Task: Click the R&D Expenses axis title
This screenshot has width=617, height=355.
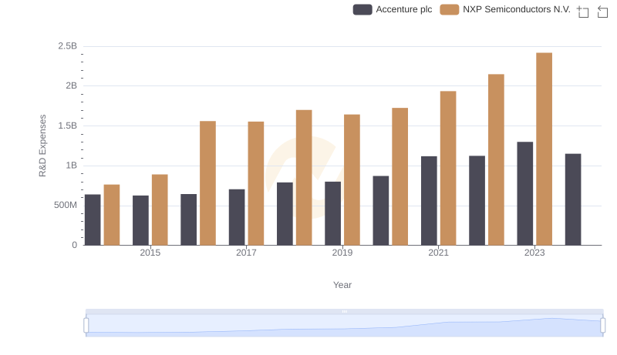Action: pos(42,146)
